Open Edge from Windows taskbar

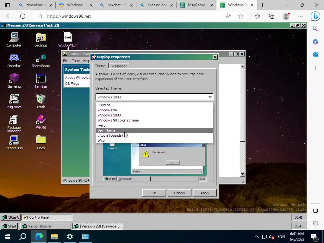(39, 237)
